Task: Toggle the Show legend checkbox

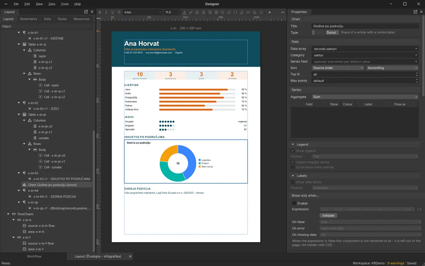Action: (292, 151)
